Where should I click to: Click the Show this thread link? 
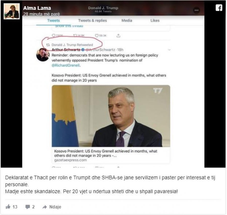69,26
